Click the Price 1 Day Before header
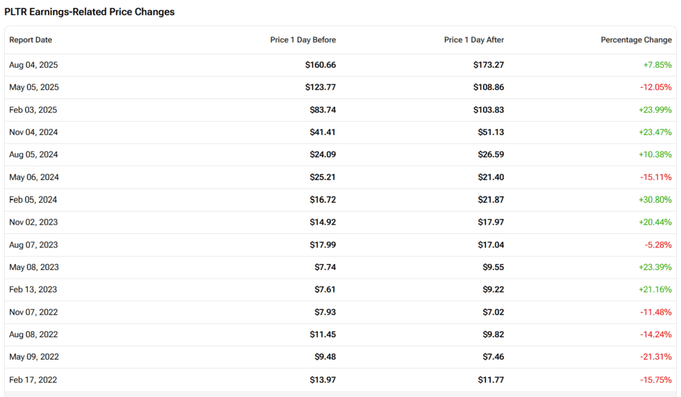681x397 pixels. (303, 40)
